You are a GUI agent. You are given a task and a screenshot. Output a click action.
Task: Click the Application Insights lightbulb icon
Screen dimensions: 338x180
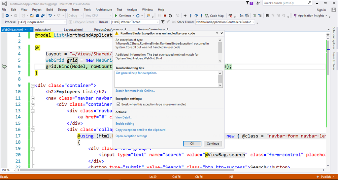pos(295,16)
